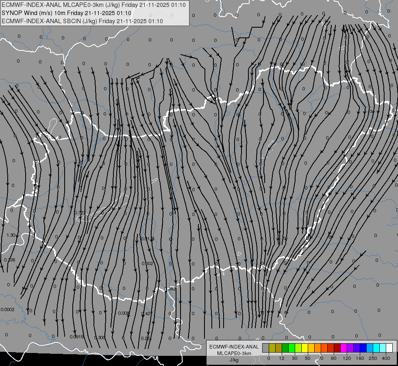The height and width of the screenshot is (366, 398).
Task: Click legend tick label 160
Action: point(360,358)
